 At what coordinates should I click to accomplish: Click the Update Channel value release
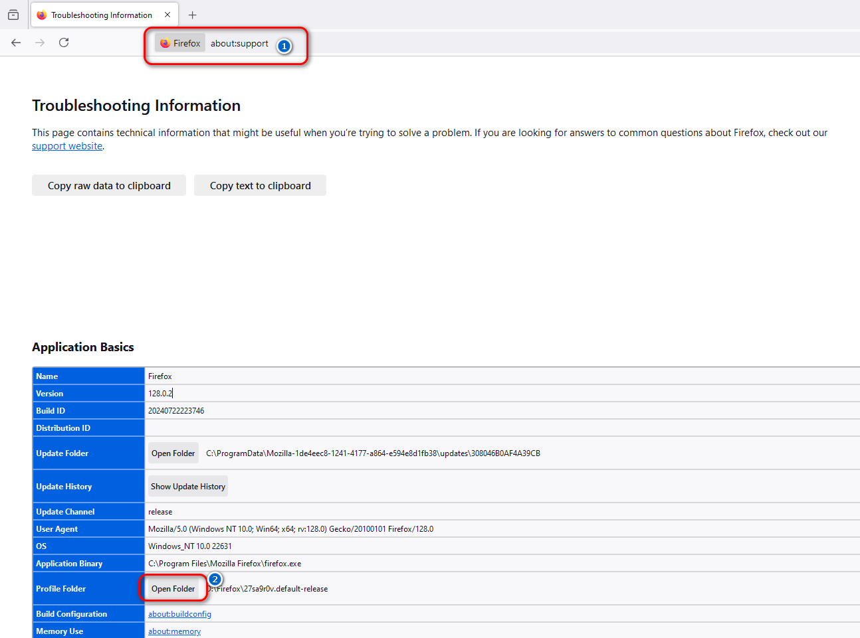(160, 512)
